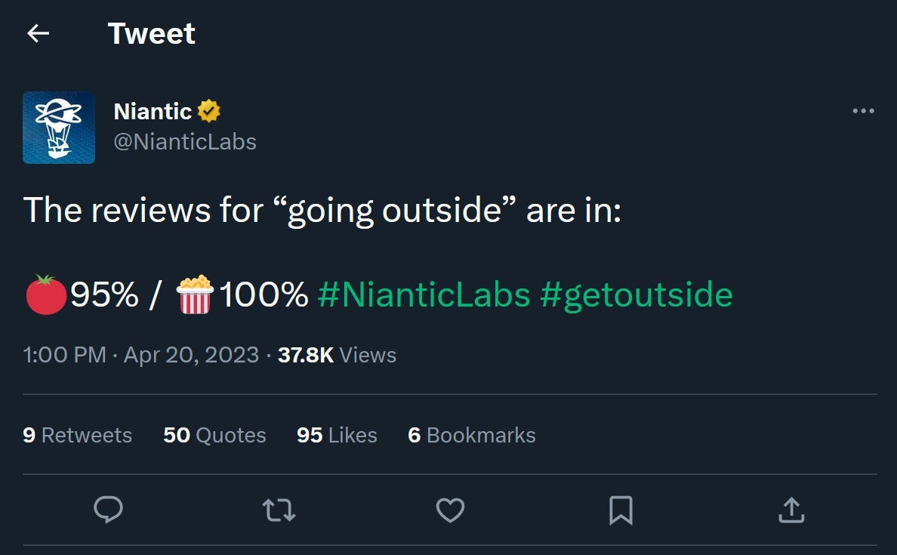This screenshot has height=555, width=897.
Task: Open Niantic's profile avatar
Action: coord(59,127)
